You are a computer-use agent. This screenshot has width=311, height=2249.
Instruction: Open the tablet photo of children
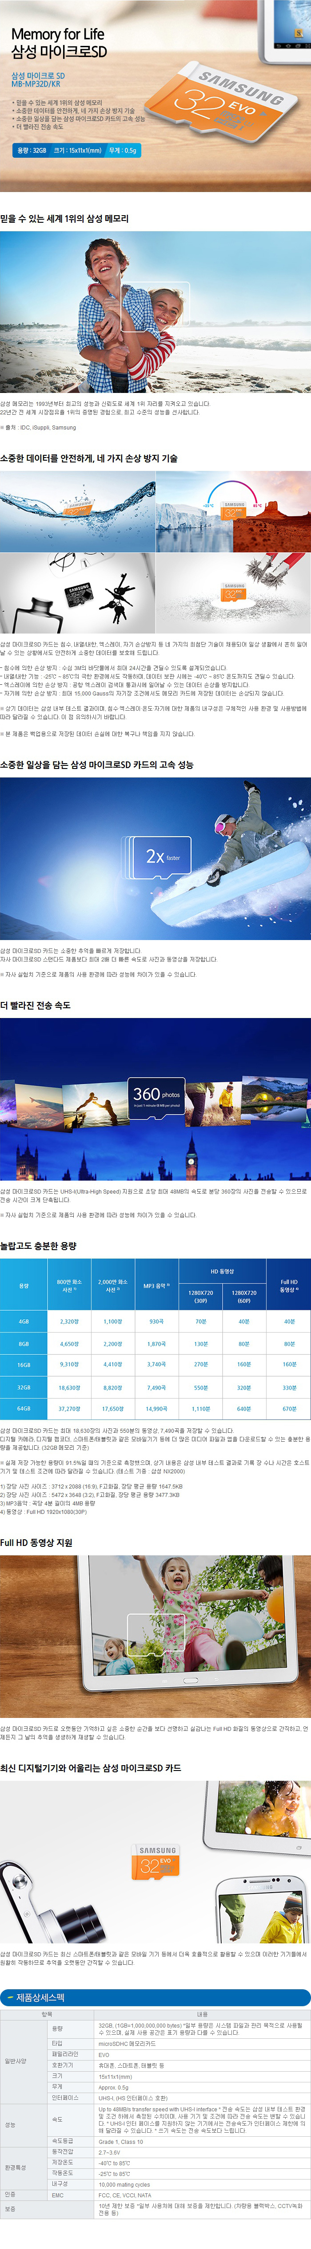[155, 1636]
